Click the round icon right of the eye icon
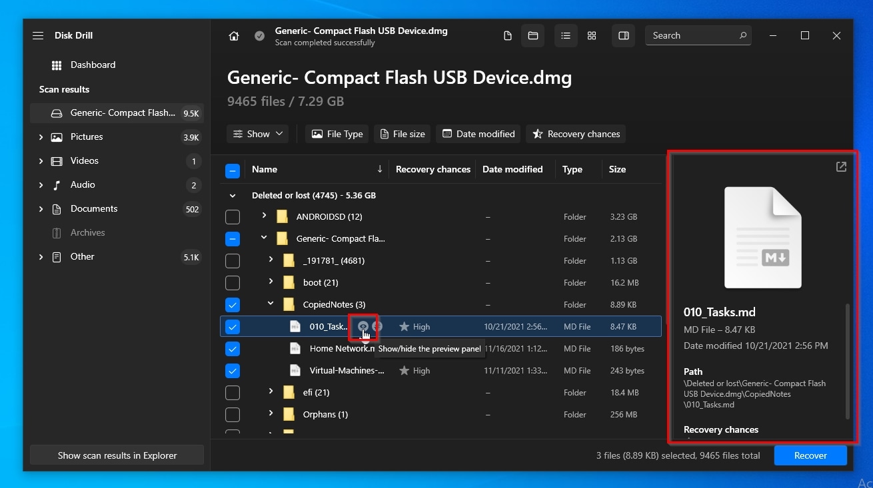The image size is (873, 488). (377, 326)
